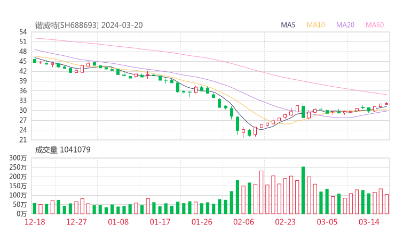Select the 03-14 date axis label
The image size is (395, 234).
pyautogui.click(x=369, y=222)
